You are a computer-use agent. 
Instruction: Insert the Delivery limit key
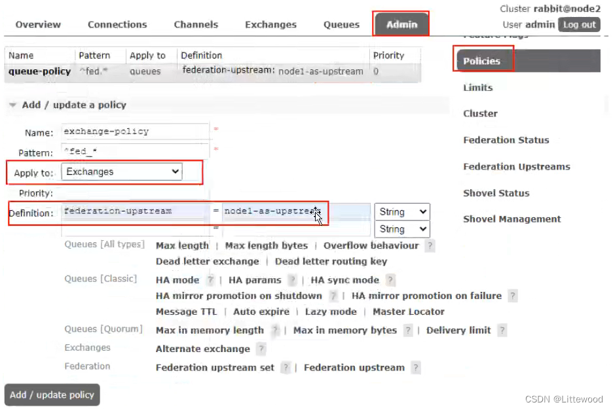click(x=458, y=330)
